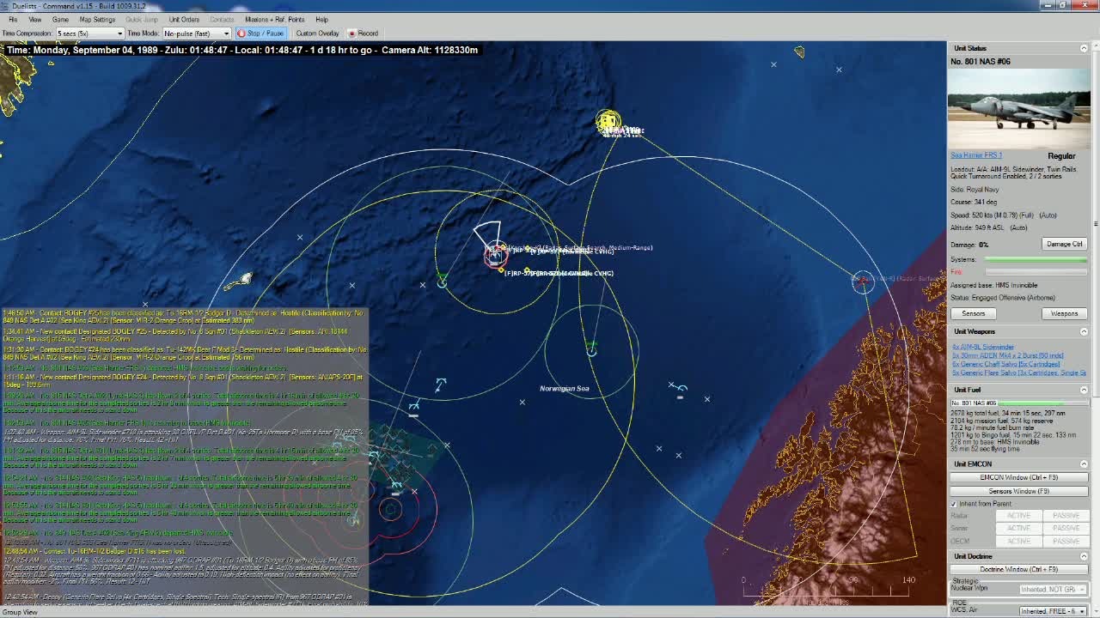Open WCS Air dropdown
Screen dimensions: 1100x618
(x=1052, y=611)
